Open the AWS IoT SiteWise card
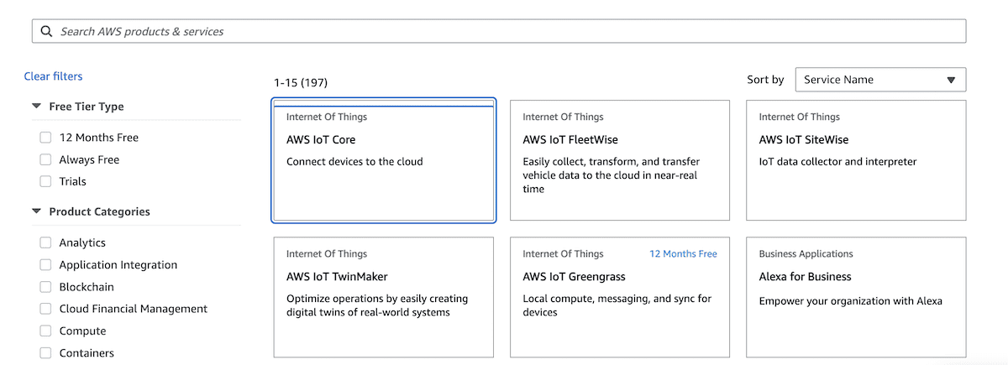The height and width of the screenshot is (365, 1008). [x=856, y=160]
